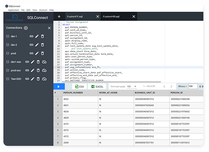Screen dimensions: 209x152
Task: Select cell with person number 2690
Action: point(80,143)
